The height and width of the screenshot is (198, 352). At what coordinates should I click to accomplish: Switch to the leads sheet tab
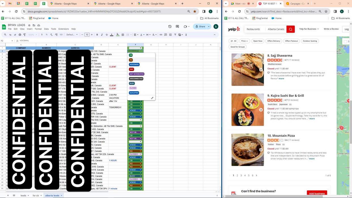point(23,195)
